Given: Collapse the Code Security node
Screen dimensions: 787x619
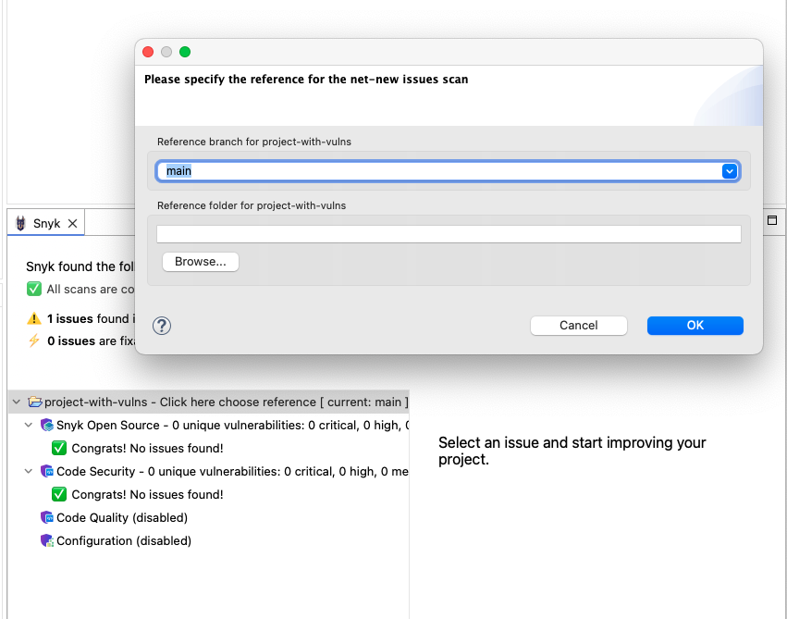Looking at the screenshot, I should (x=29, y=472).
